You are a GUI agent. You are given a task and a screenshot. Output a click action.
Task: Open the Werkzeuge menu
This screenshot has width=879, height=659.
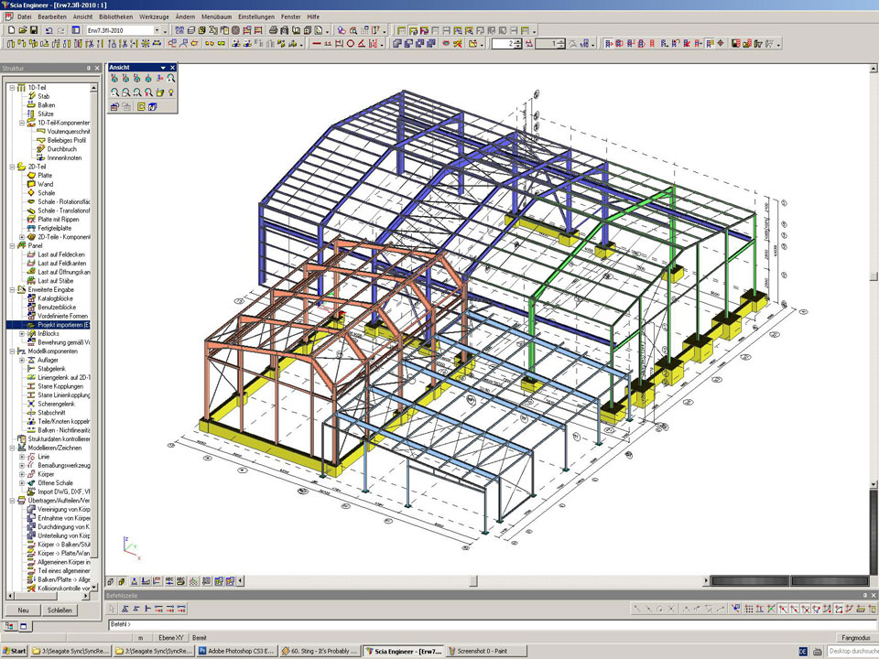coord(154,16)
